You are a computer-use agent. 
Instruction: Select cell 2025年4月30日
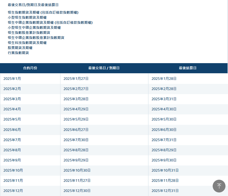pyautogui.click(x=188, y=109)
